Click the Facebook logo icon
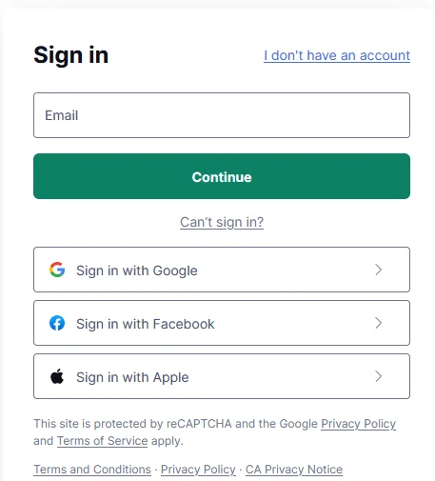The height and width of the screenshot is (481, 435). (x=57, y=323)
